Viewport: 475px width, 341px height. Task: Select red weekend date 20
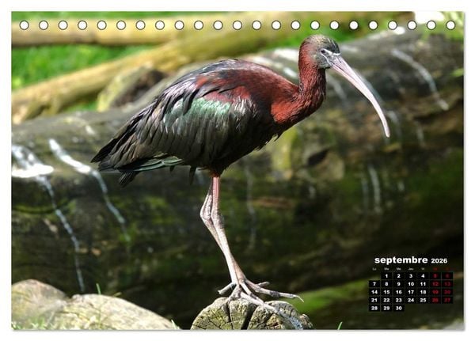tap(447, 292)
